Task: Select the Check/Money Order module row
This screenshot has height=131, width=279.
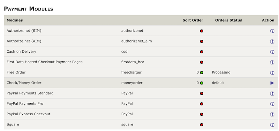Action: point(141,83)
